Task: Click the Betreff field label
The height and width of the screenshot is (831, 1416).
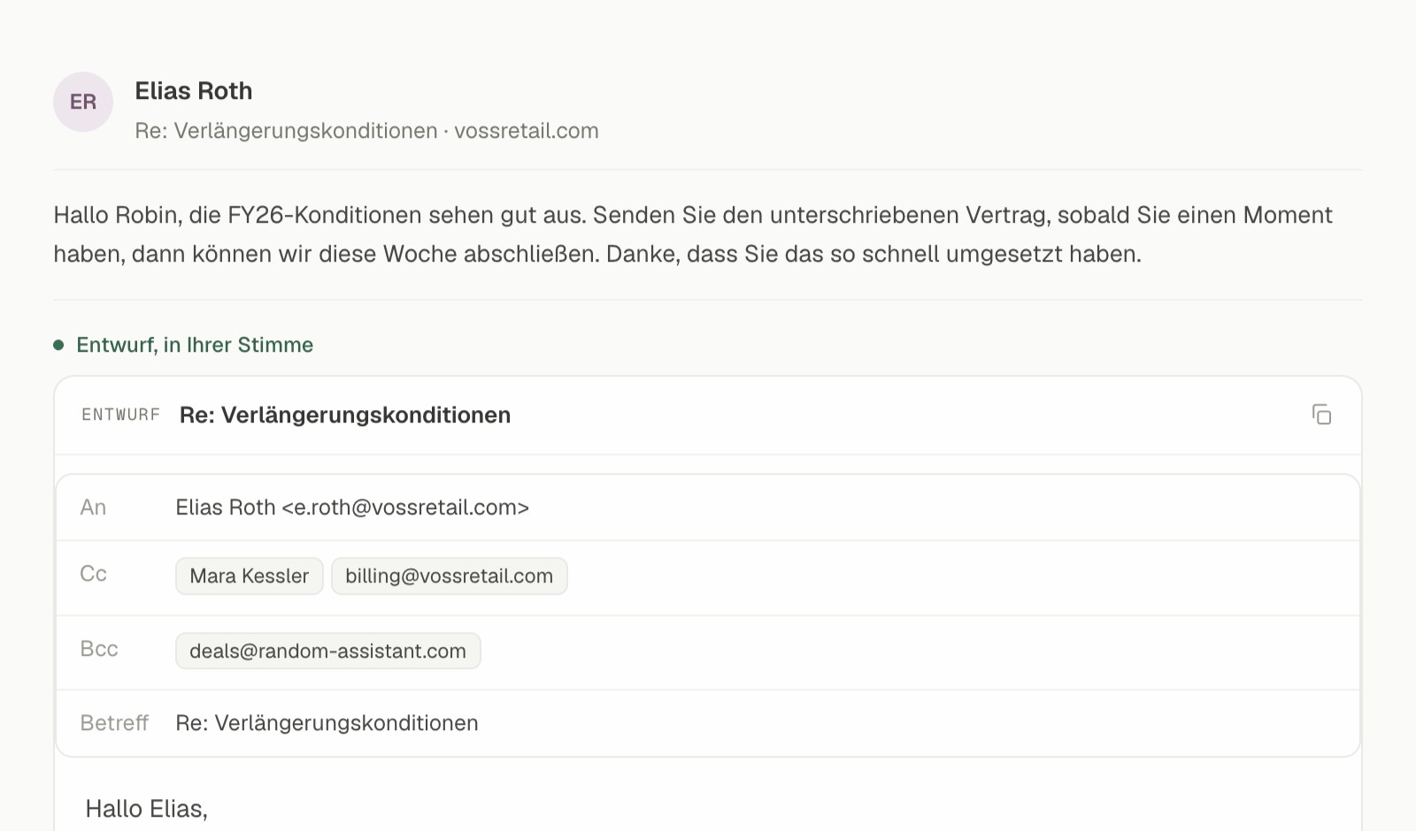Action: click(x=114, y=723)
